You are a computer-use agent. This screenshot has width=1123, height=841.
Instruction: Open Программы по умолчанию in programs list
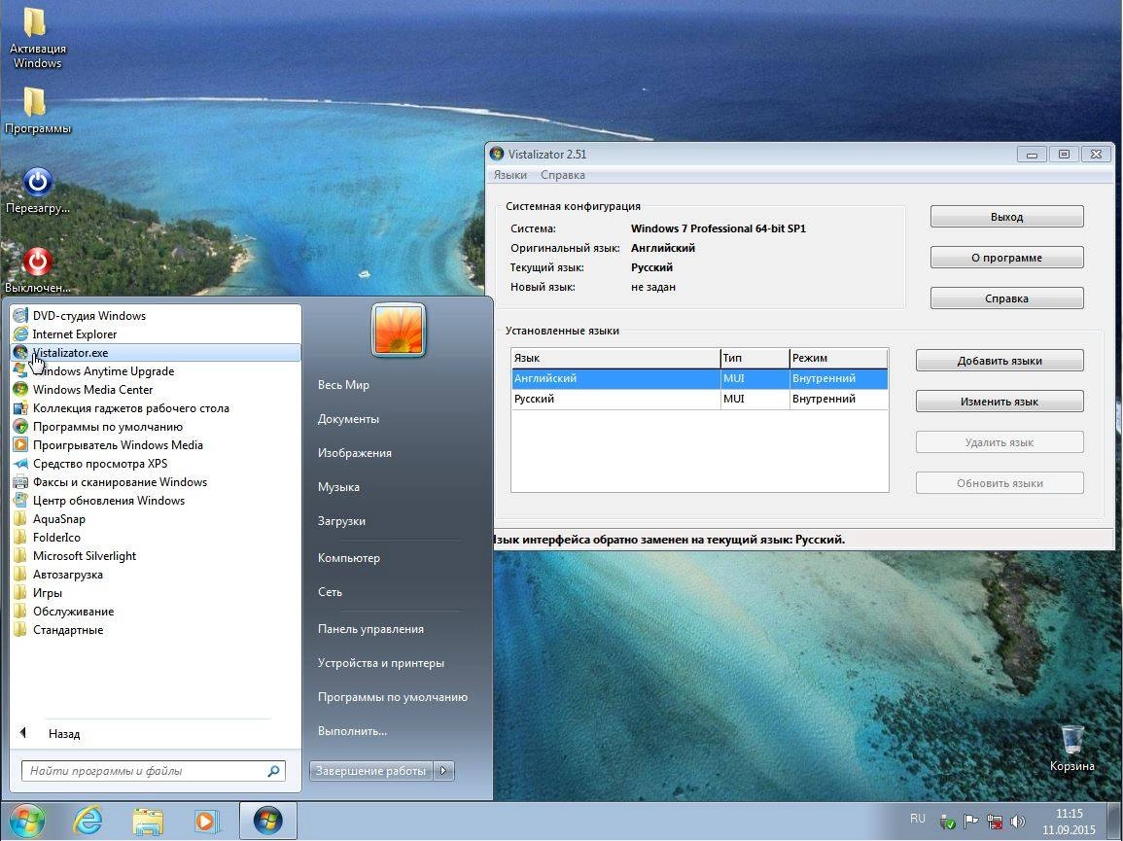tap(156, 427)
